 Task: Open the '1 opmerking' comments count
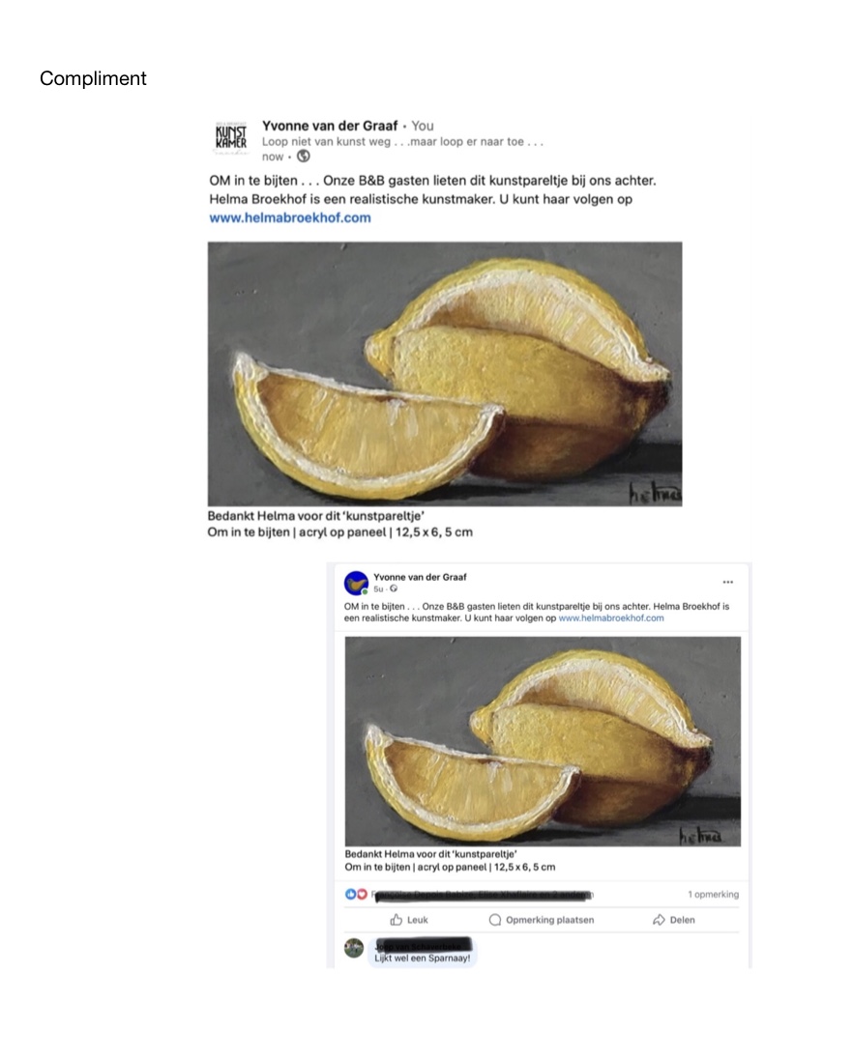[714, 895]
